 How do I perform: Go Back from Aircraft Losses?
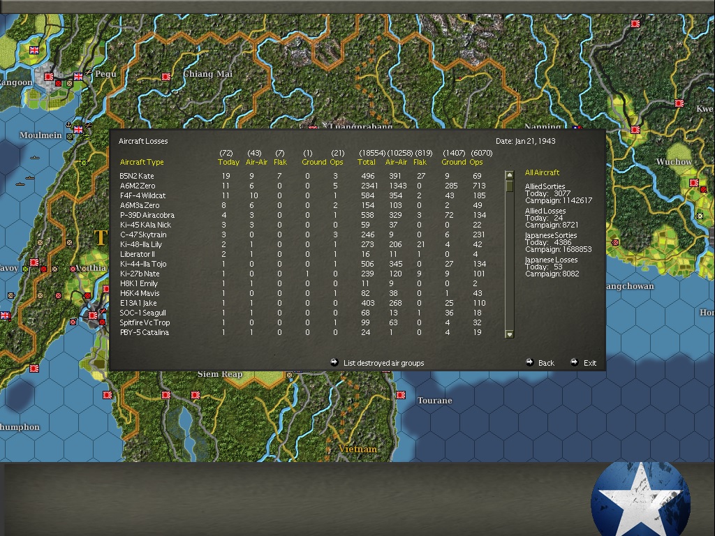click(546, 363)
